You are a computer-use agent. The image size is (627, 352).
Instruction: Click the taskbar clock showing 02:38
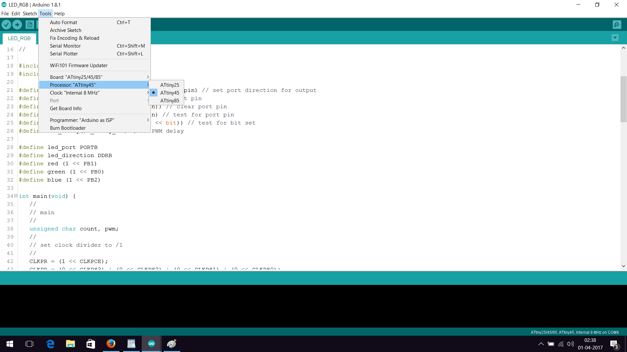(590, 344)
